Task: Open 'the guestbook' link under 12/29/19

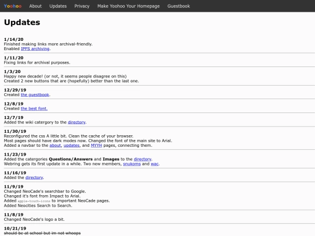Action: pos(35,95)
